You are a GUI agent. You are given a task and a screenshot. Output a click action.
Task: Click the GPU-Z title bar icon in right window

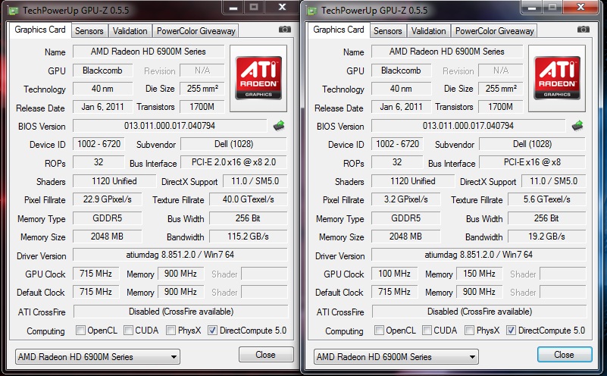click(311, 11)
